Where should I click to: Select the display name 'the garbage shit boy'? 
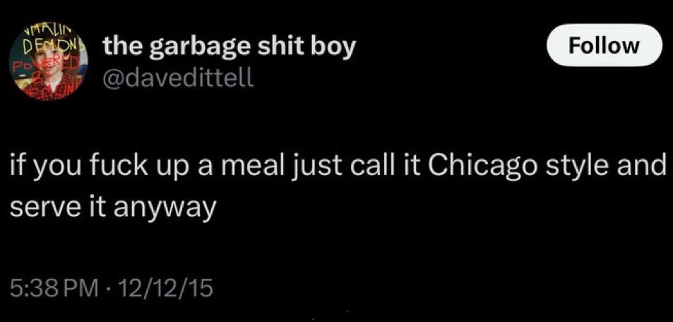pyautogui.click(x=228, y=47)
